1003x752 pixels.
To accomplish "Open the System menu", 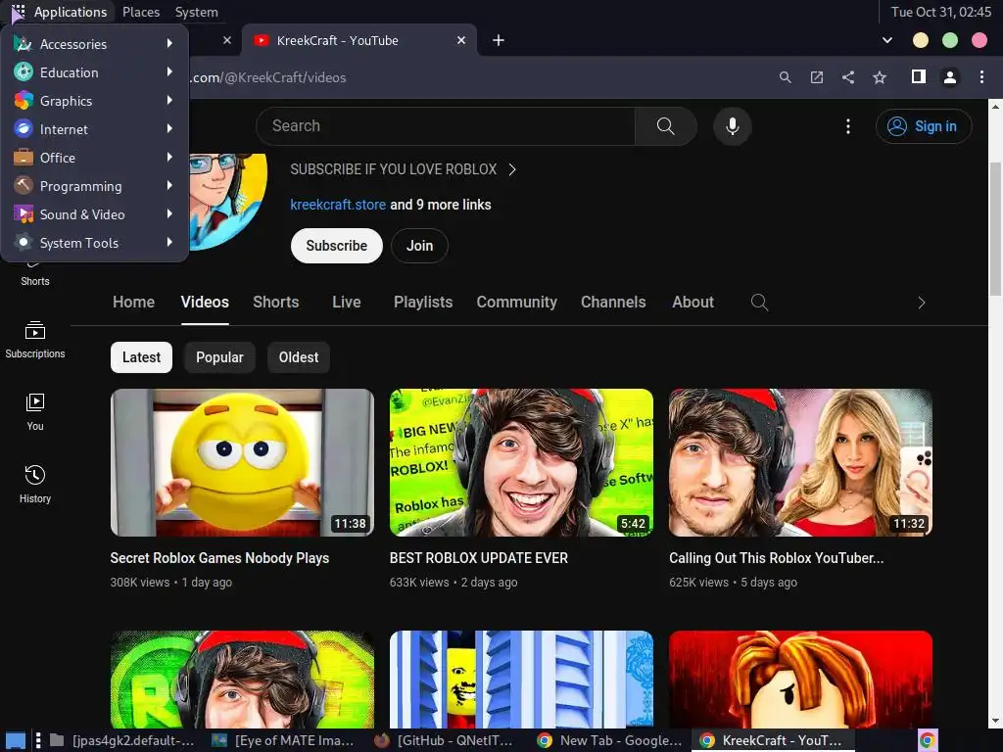I will pos(196,12).
